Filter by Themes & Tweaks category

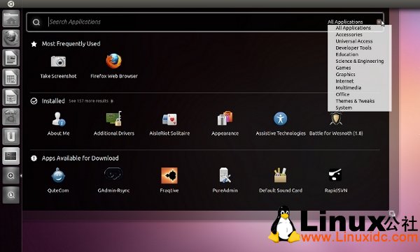[x=355, y=101]
